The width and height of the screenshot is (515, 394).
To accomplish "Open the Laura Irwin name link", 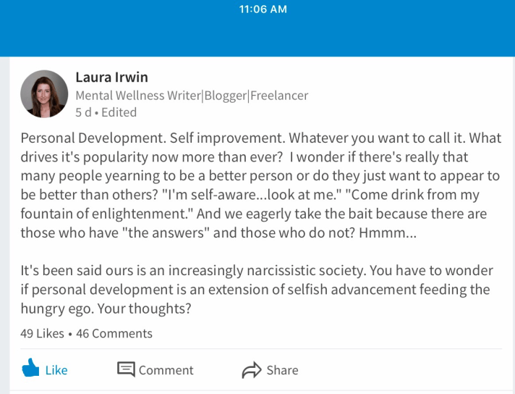I will 111,77.
